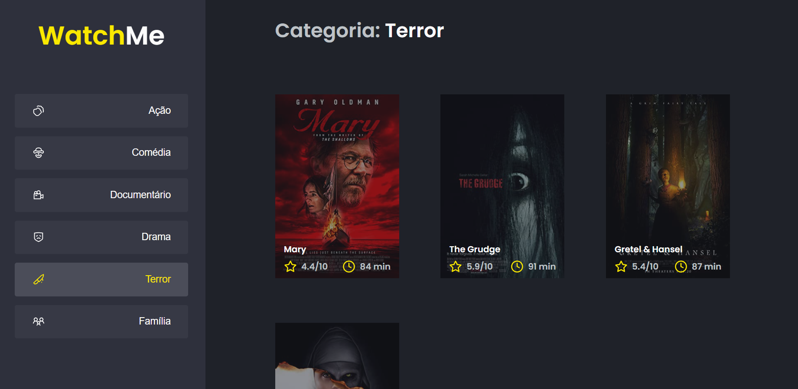Click the Ação category icon
Screen dimensions: 798x389
(x=39, y=111)
